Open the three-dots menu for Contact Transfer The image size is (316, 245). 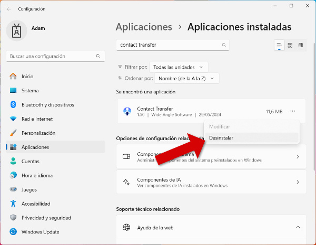click(x=293, y=111)
